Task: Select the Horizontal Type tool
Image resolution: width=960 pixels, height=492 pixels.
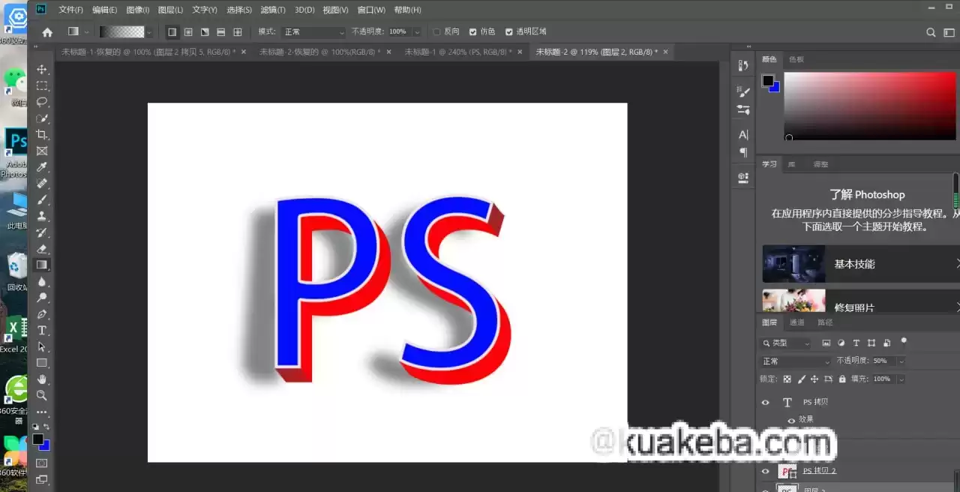Action: (42, 331)
